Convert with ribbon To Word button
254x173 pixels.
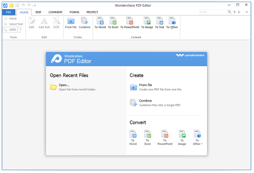[x=100, y=23]
